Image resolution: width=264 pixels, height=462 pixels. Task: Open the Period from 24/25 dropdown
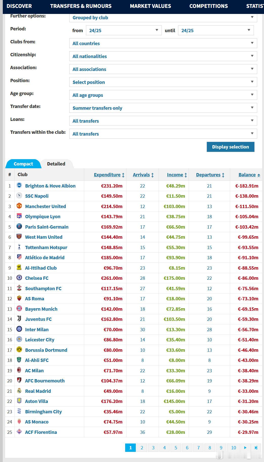click(124, 30)
